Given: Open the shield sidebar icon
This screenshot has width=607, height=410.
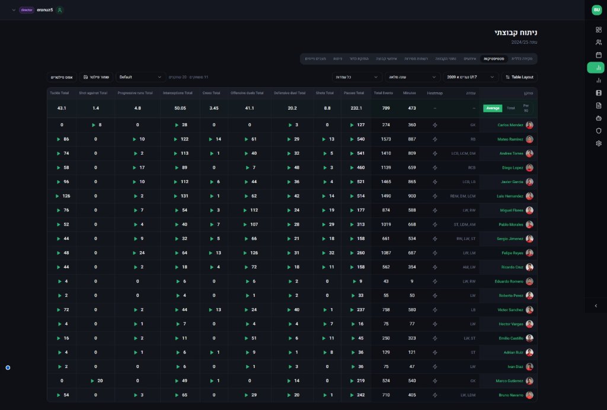Looking at the screenshot, I should click(x=599, y=131).
